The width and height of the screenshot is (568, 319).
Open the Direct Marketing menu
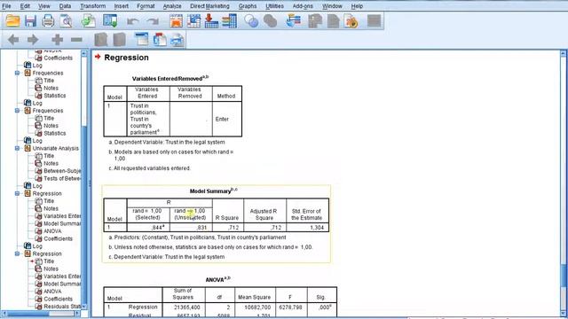point(209,6)
